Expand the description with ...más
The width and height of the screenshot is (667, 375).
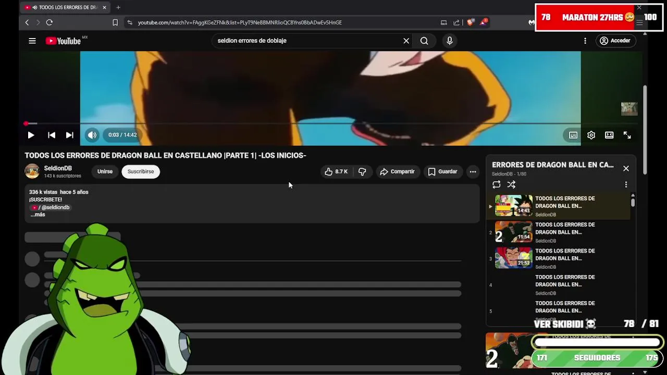(38, 215)
